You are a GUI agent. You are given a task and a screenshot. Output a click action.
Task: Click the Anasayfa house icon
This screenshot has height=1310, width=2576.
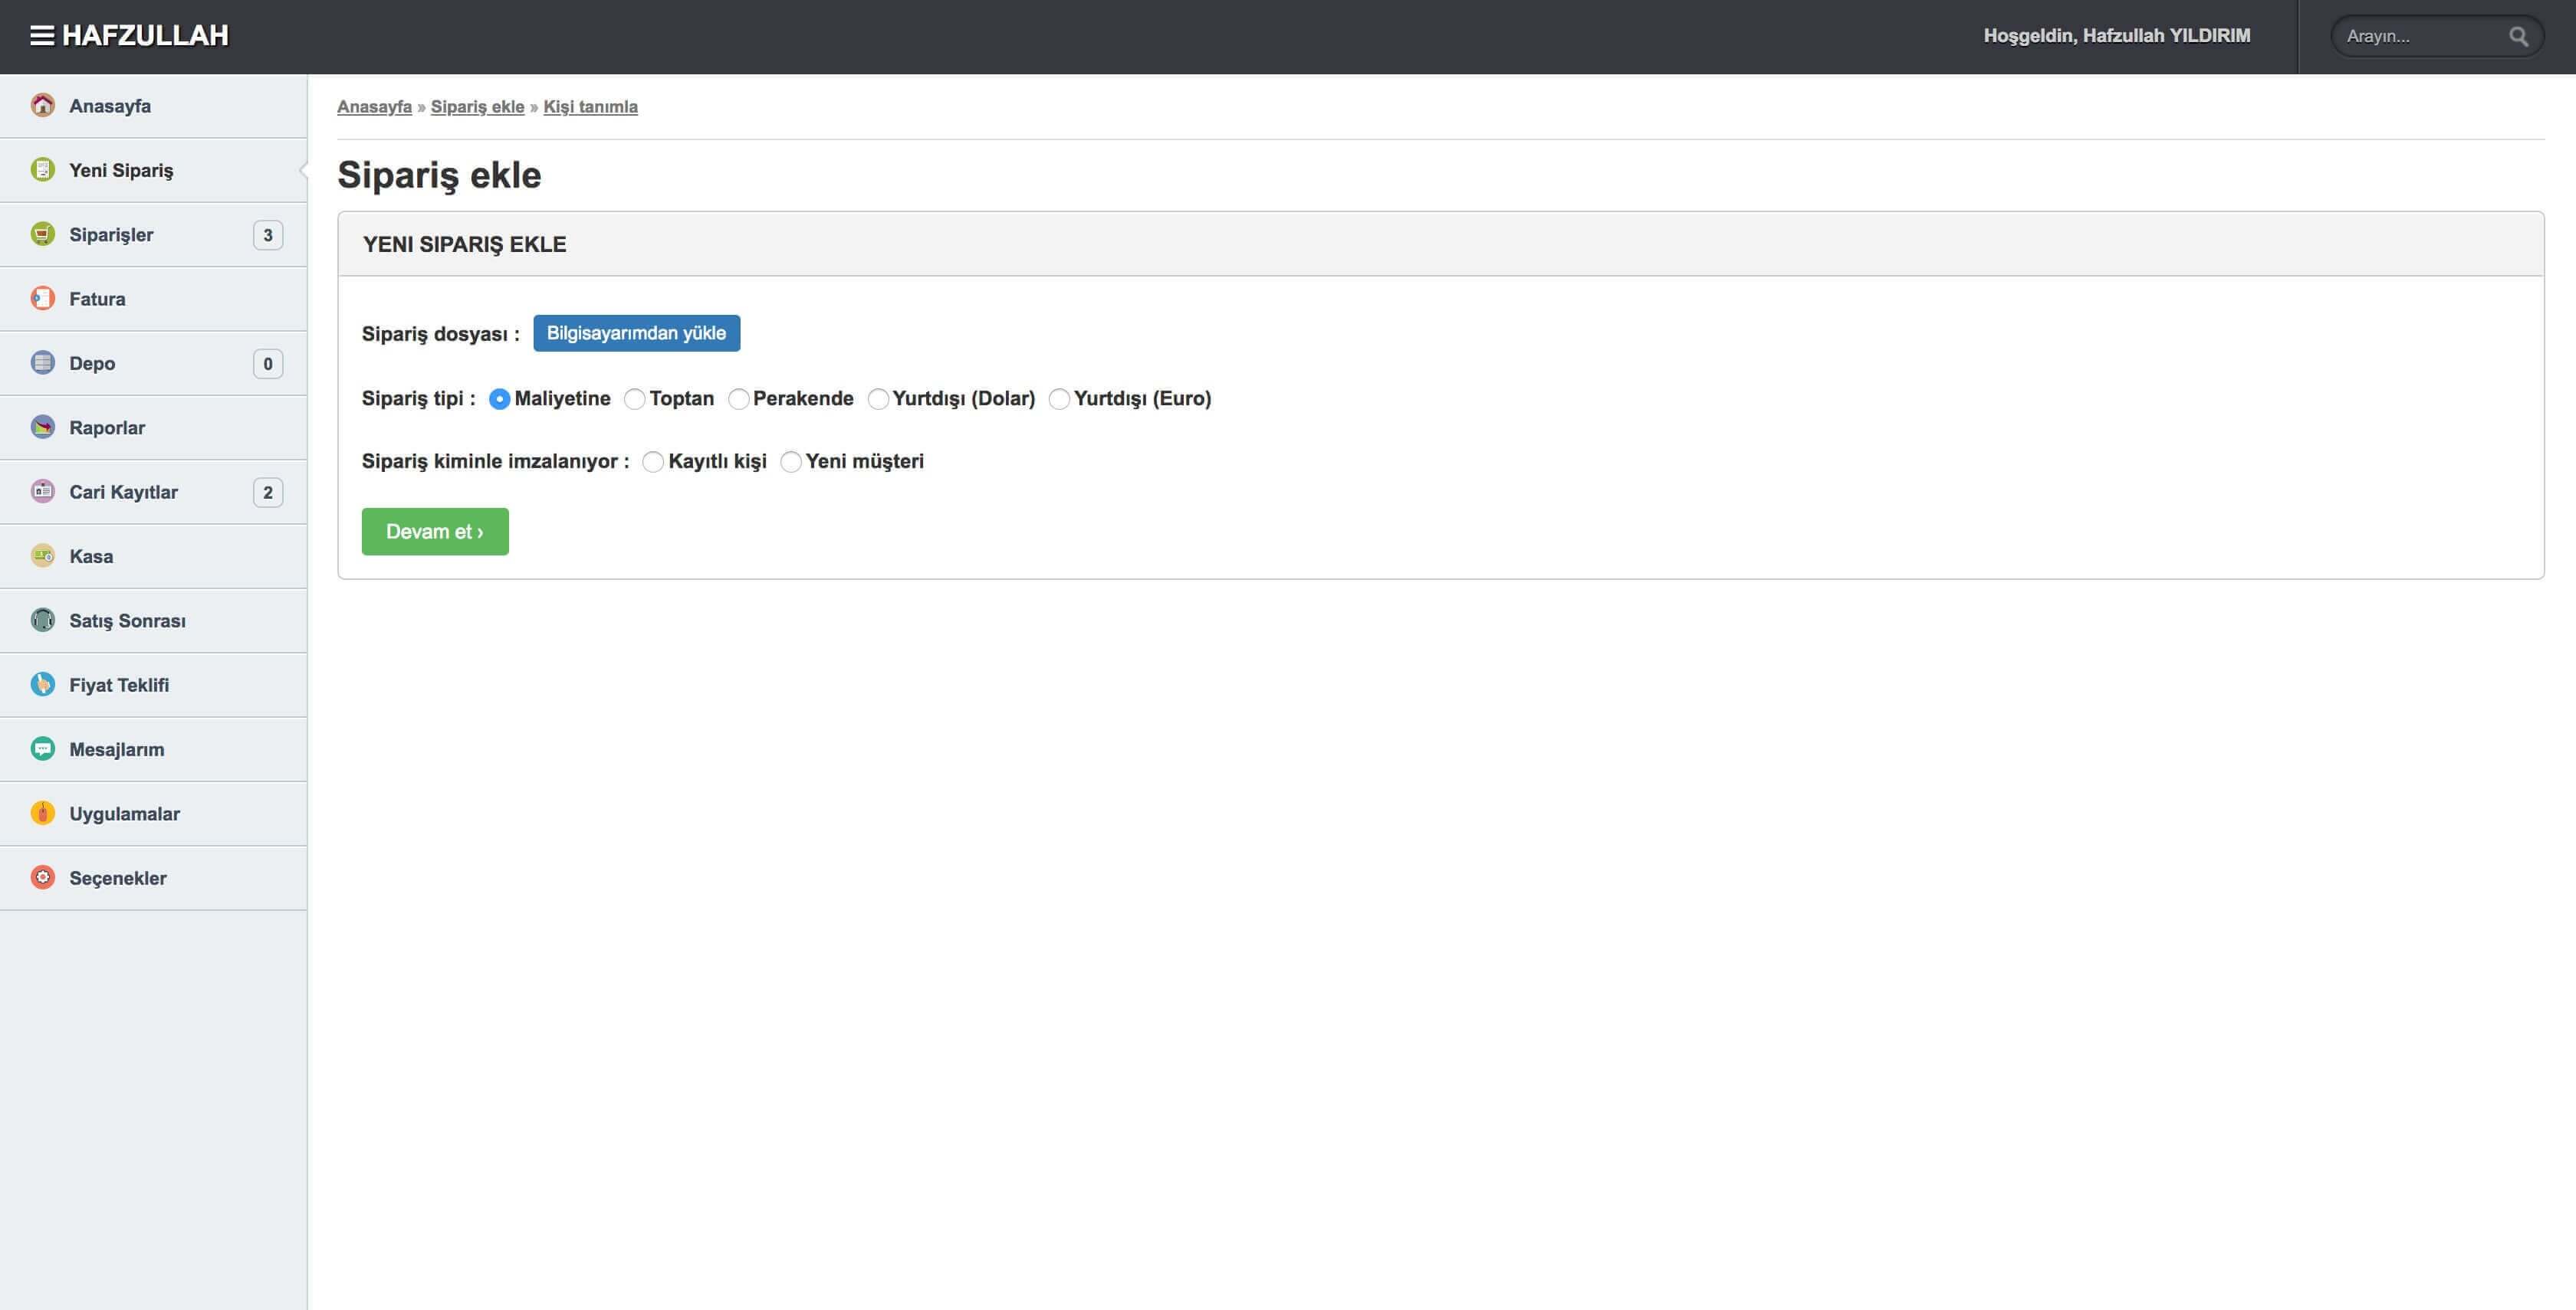(x=42, y=105)
